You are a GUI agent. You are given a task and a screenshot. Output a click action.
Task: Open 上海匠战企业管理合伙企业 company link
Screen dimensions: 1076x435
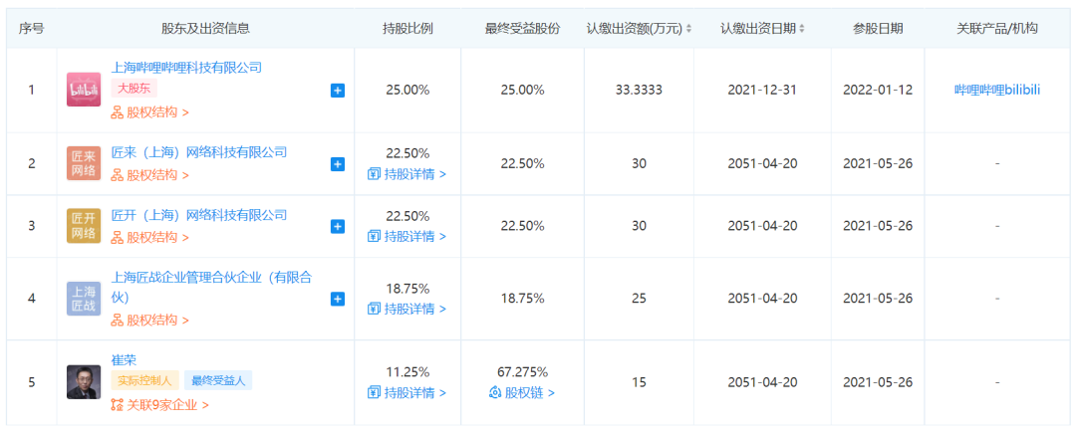212,288
